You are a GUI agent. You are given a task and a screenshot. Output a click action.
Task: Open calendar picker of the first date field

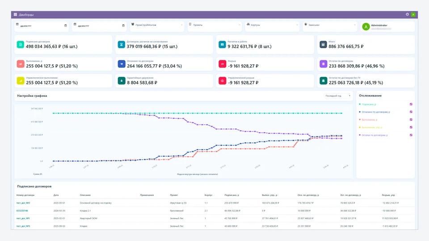[65, 26]
